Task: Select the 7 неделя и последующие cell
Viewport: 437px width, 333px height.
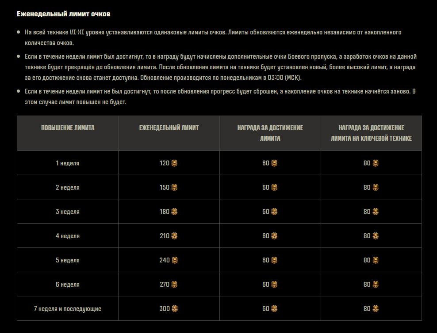Action: (x=67, y=309)
